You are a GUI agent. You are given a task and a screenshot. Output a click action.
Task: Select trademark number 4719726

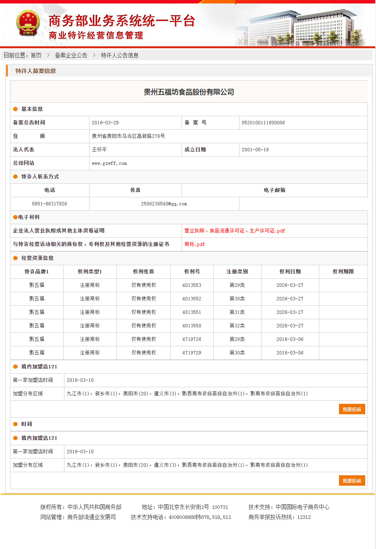coord(192,339)
